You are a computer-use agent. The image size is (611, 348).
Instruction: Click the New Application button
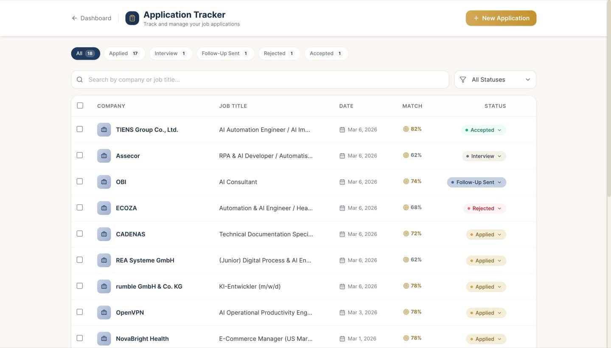pyautogui.click(x=501, y=18)
